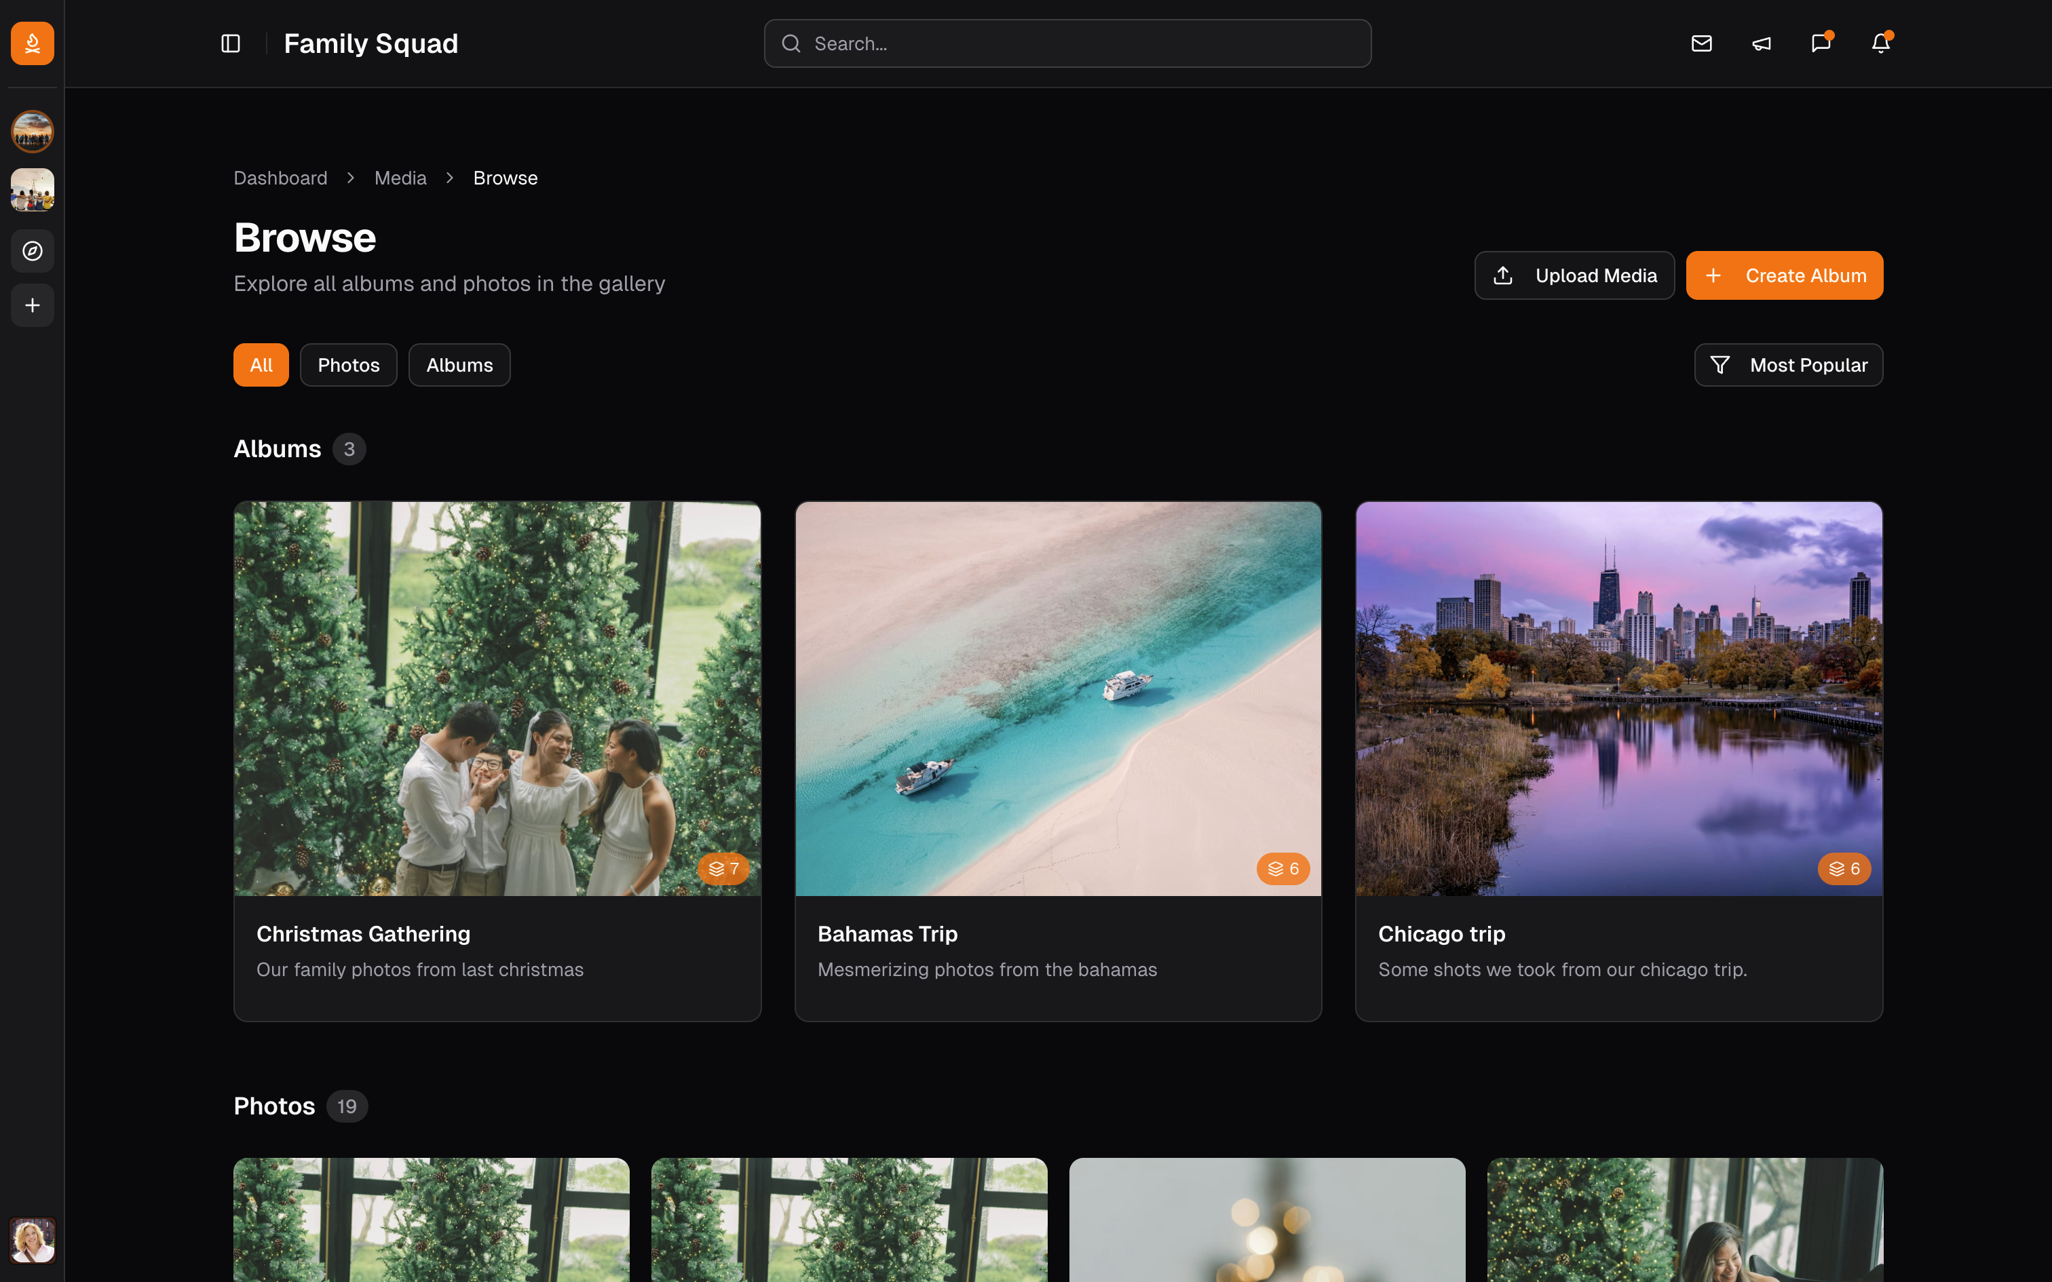Select the first group avatar in sidebar
Screen dimensions: 2052x1282
pyautogui.click(x=32, y=132)
